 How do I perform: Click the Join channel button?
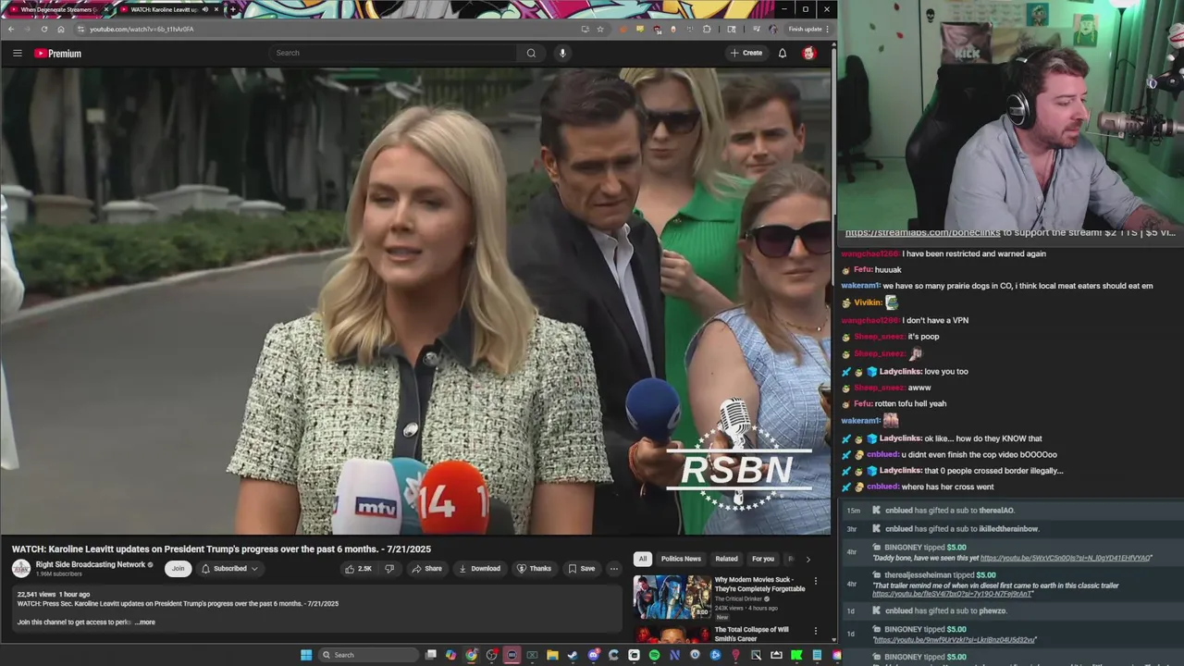point(178,569)
